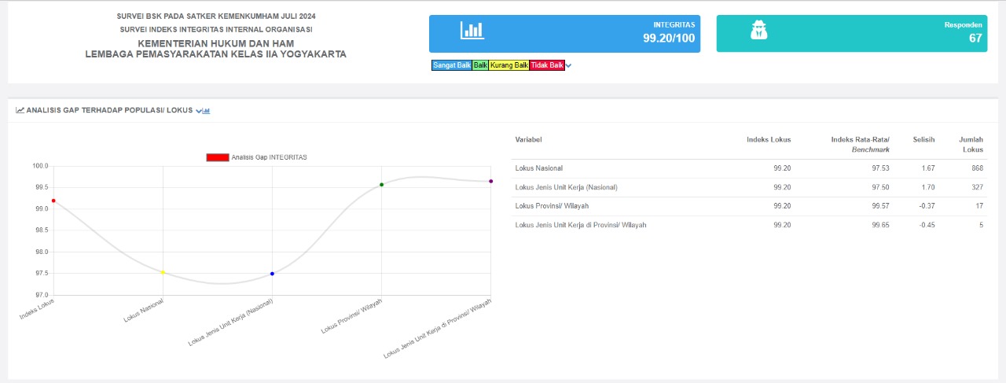Click the INTEGRITAS 99.20/100 score card
Image resolution: width=1006 pixels, height=383 pixels.
tap(564, 33)
